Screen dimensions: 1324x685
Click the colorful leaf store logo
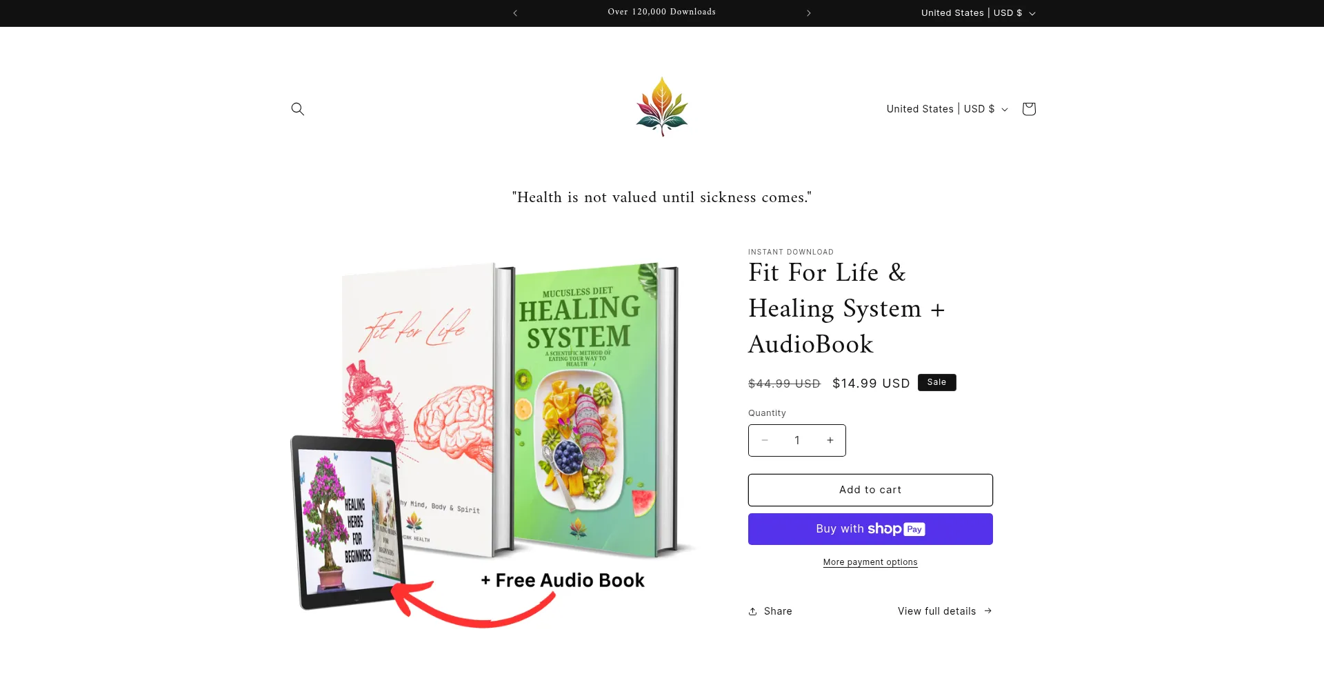pyautogui.click(x=662, y=106)
